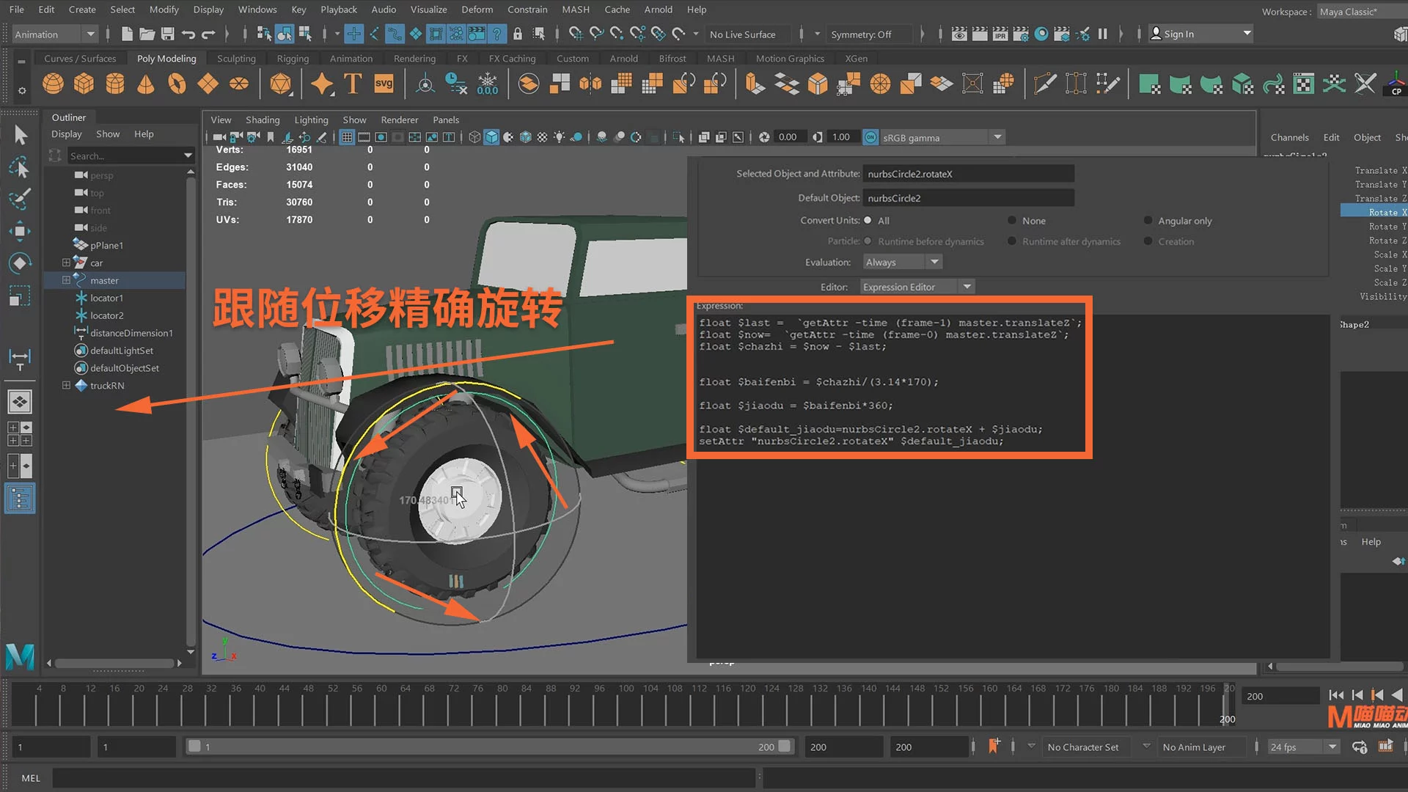The height and width of the screenshot is (792, 1408).
Task: Create a polygon torus from the shelf
Action: pyautogui.click(x=177, y=84)
